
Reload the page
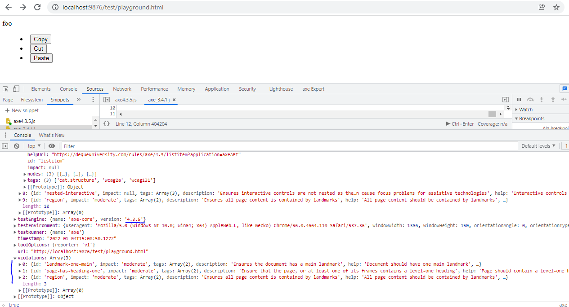click(37, 7)
